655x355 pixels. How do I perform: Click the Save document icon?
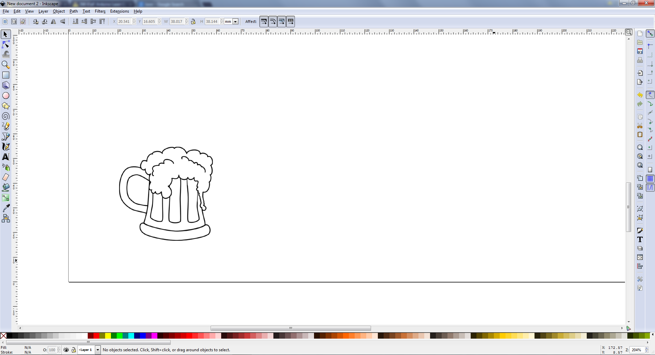[640, 51]
